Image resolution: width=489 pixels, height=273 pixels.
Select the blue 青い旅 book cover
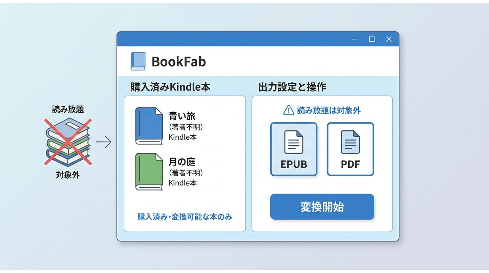pos(149,126)
